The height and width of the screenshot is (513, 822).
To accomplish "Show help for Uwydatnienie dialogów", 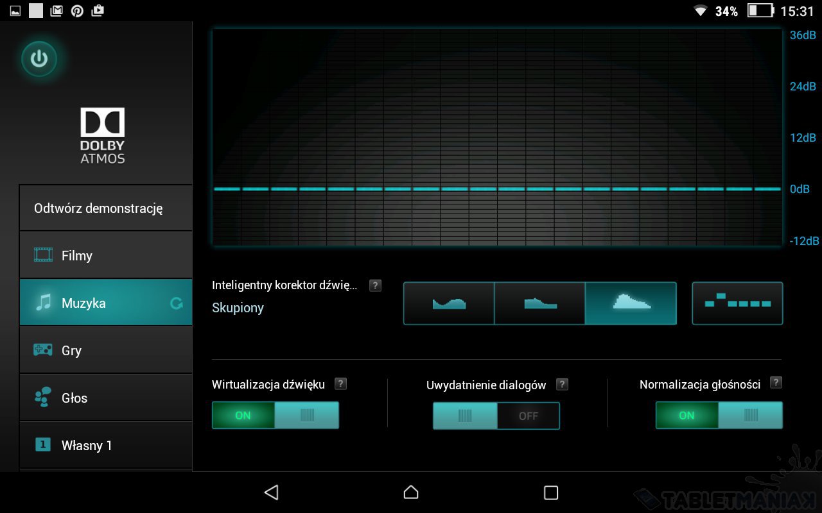I will point(562,384).
